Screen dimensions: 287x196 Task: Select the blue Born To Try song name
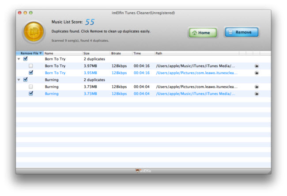coord(55,73)
